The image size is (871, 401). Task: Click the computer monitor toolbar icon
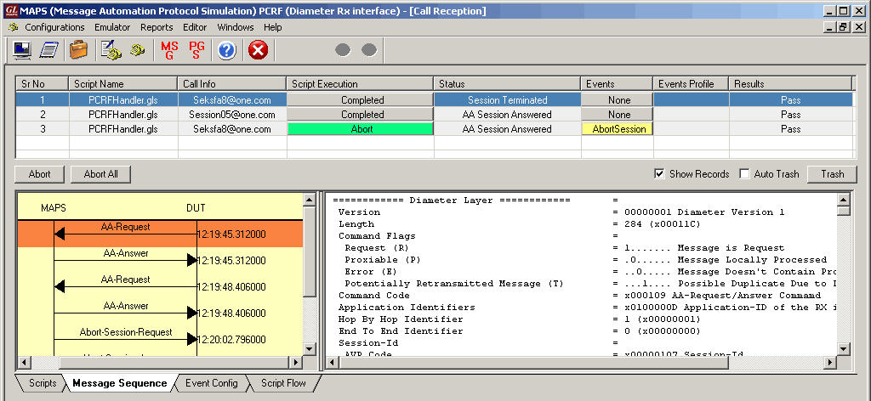coord(21,50)
